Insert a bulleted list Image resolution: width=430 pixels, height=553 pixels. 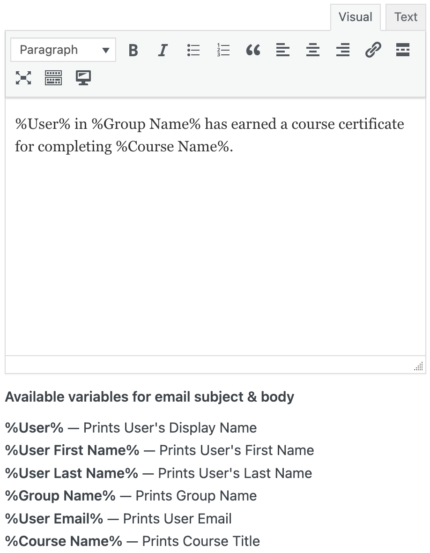(x=193, y=50)
